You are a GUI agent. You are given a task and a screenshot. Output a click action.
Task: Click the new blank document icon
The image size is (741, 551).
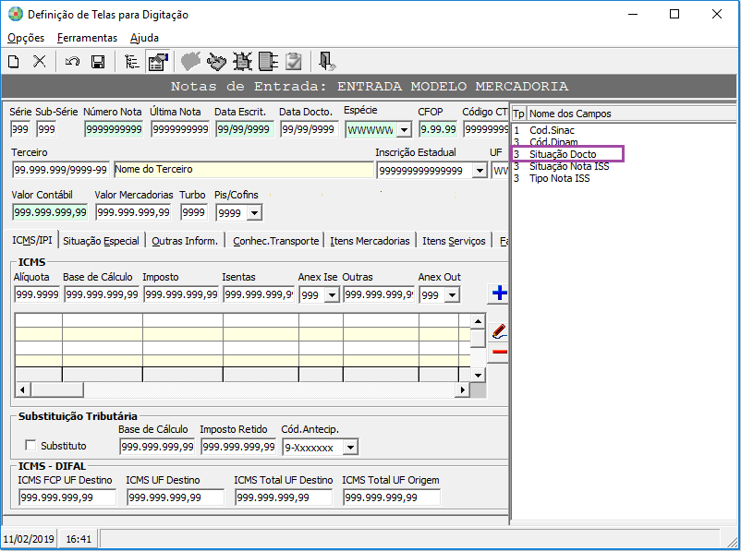click(14, 62)
